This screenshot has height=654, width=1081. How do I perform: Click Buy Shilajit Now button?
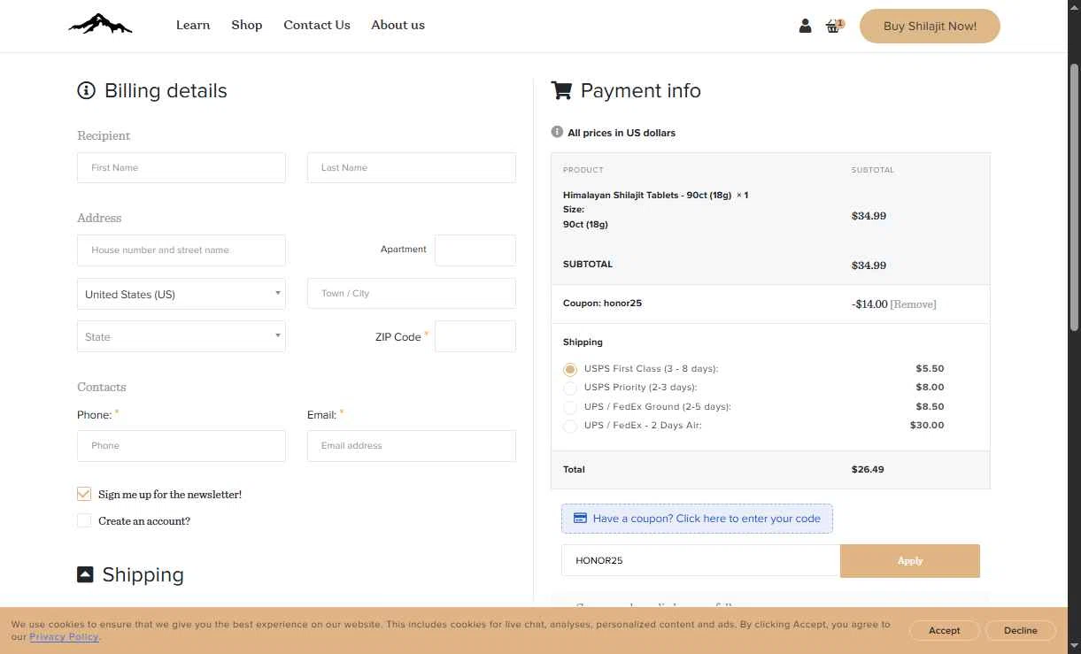930,26
